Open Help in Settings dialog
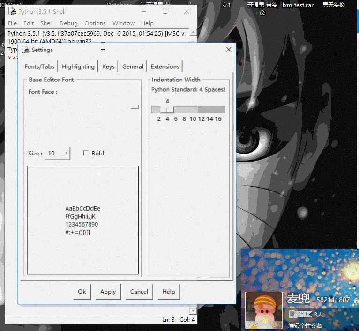 [x=169, y=292]
